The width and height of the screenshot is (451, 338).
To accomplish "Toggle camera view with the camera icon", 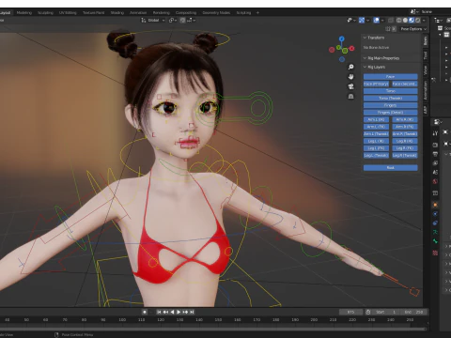I will (x=350, y=86).
